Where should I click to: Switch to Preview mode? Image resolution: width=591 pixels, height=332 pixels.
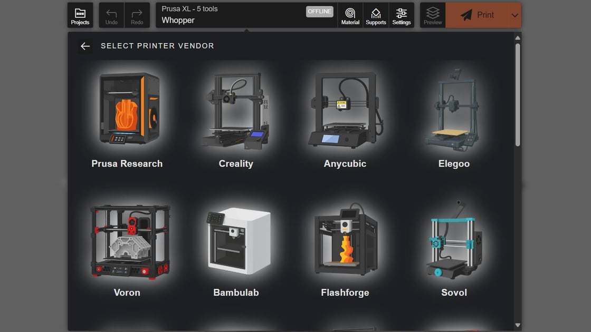[432, 15]
